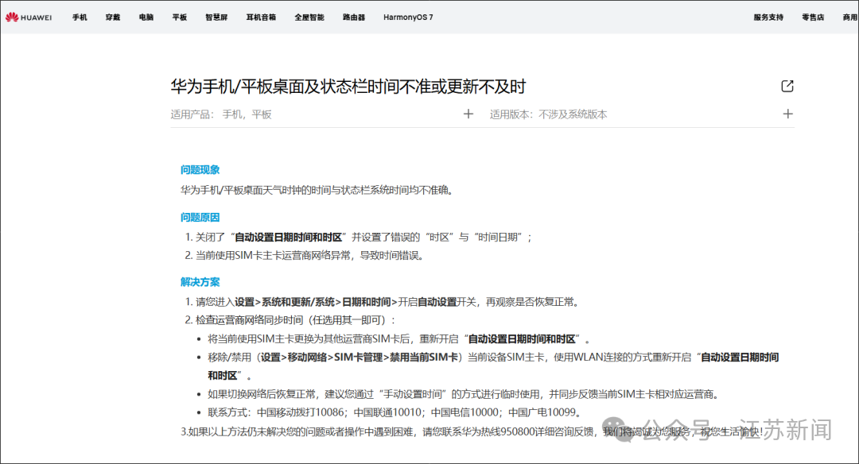Click the 解决方案 section heading
This screenshot has width=859, height=464.
[200, 282]
